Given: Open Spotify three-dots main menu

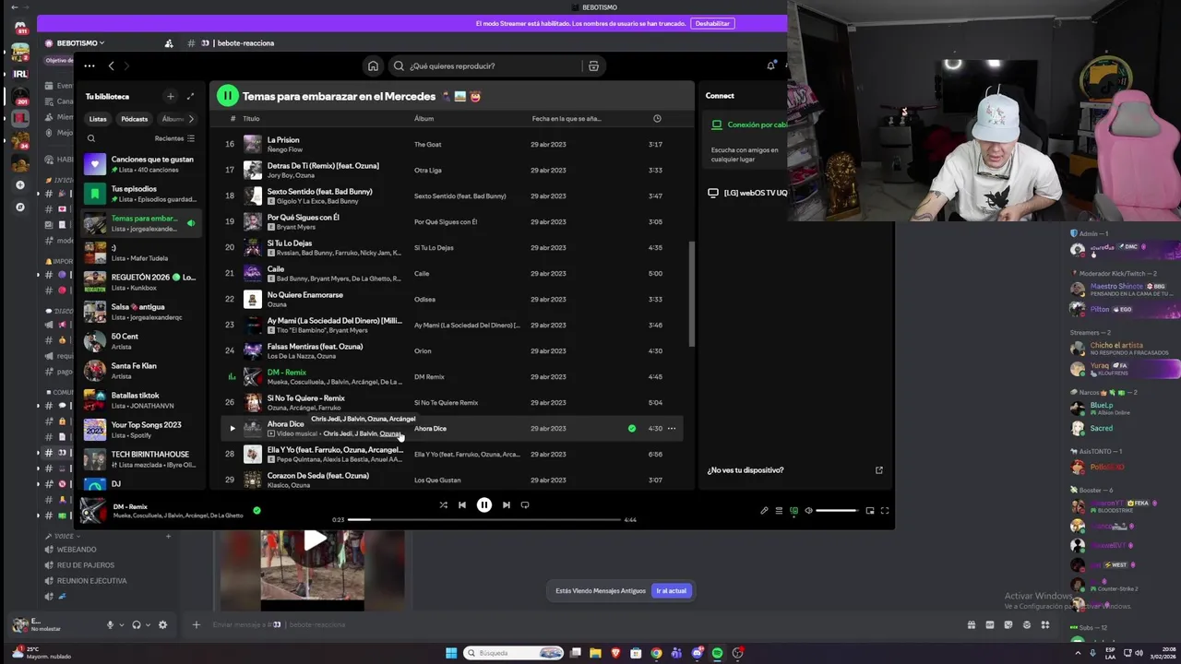Looking at the screenshot, I should click(89, 65).
